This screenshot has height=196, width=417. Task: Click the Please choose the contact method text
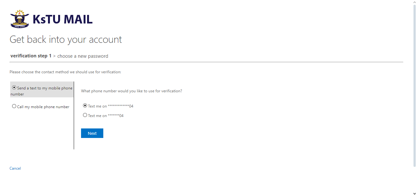coord(65,72)
